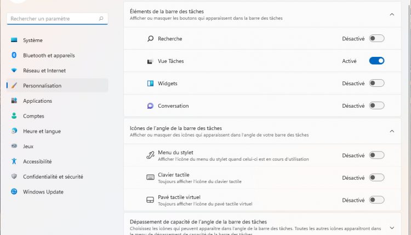Disable the Vue Tâches toggle
Viewport: 411px width, 235px height.
[376, 61]
